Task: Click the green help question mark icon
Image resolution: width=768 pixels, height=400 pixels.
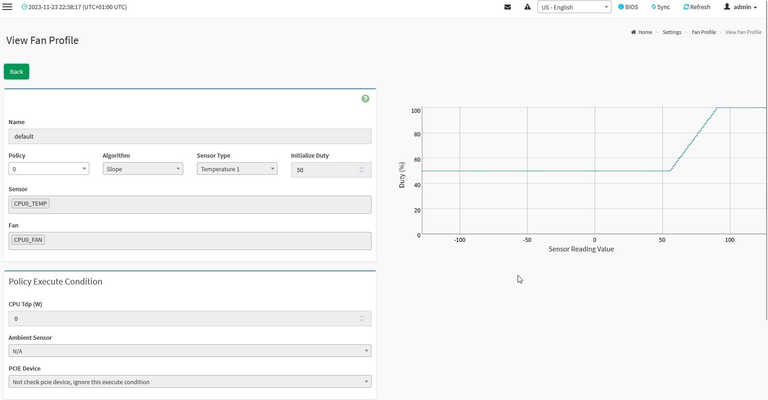Action: pyautogui.click(x=365, y=99)
